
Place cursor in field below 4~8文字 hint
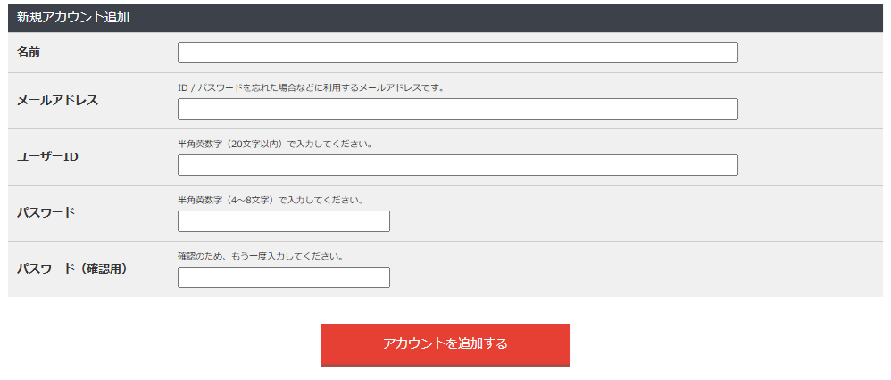284,221
